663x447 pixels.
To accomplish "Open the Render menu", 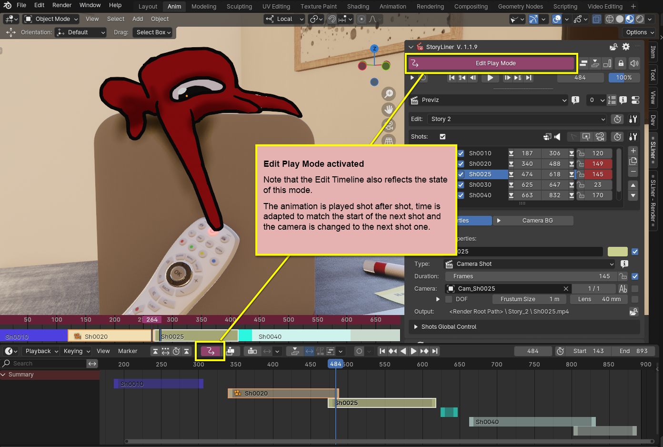I will pyautogui.click(x=62, y=5).
